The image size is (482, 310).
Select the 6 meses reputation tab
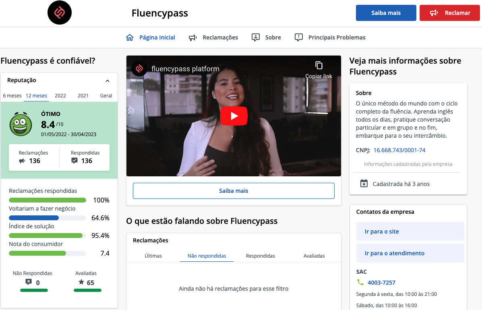pos(12,95)
